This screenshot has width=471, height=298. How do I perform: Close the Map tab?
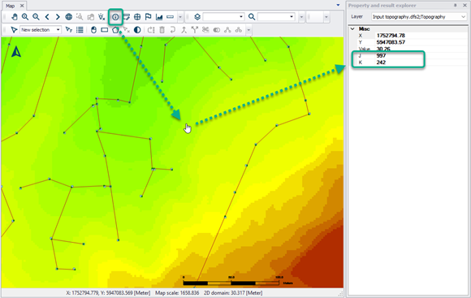[x=22, y=6]
